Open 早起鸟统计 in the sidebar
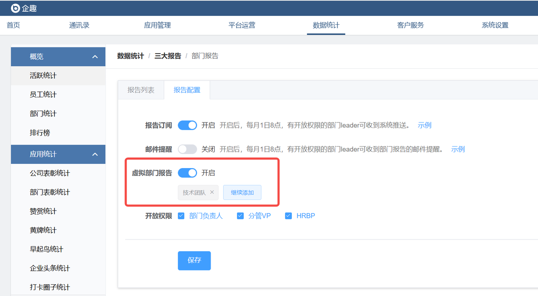This screenshot has width=538, height=296. coord(46,249)
